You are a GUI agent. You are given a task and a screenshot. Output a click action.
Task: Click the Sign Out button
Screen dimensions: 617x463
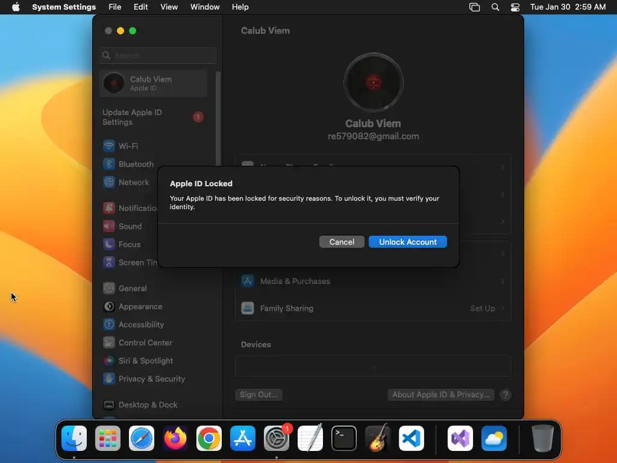(258, 394)
